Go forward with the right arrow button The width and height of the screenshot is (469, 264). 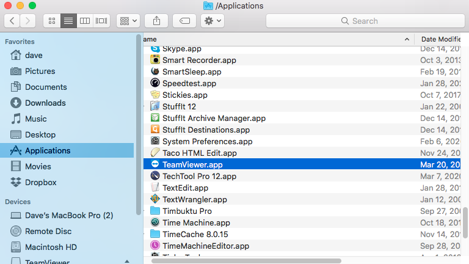28,21
